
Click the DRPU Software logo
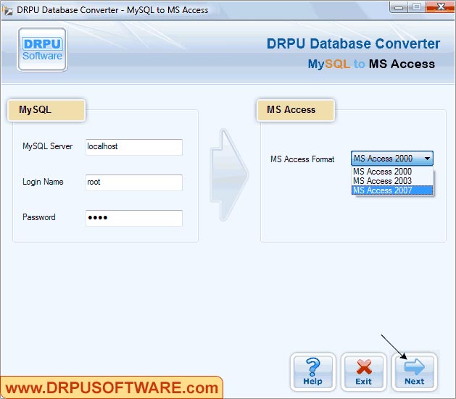pos(43,50)
